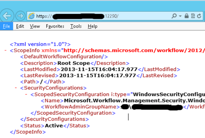Screen dimensions: 205x138
Task: Click the search magnifier icon in address bar
Action: [x=175, y=16]
